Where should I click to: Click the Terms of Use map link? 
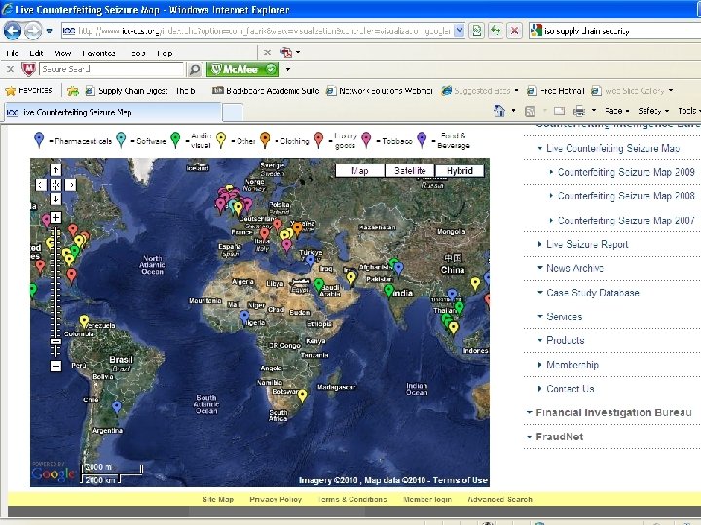click(460, 480)
